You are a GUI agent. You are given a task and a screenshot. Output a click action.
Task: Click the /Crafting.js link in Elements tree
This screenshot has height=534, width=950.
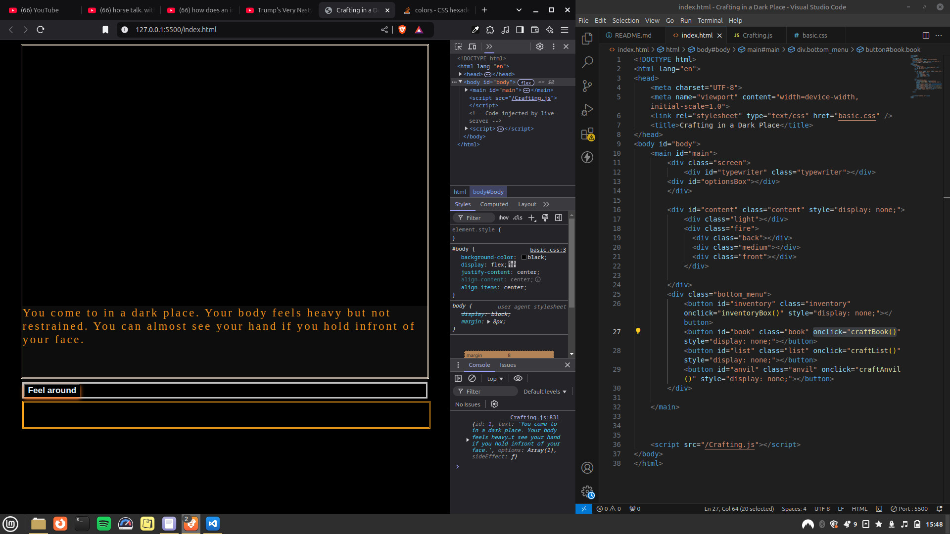tap(531, 98)
